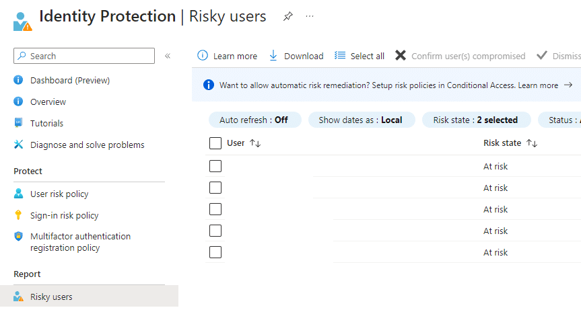Open the Auto refresh filter
This screenshot has width=581, height=312.
[255, 120]
